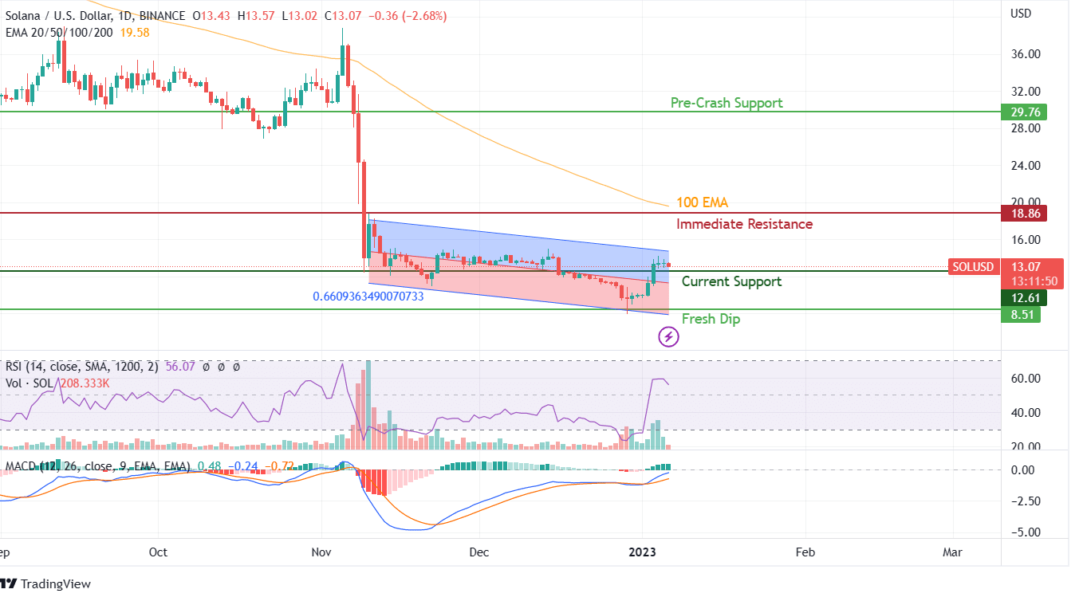The height and width of the screenshot is (601, 1079).
Task: Click the 2023 label on time axis
Action: [x=641, y=552]
